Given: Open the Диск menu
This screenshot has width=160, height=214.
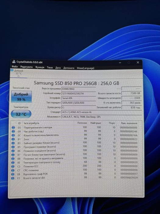Looking at the screenshot, I should tap(58, 68).
